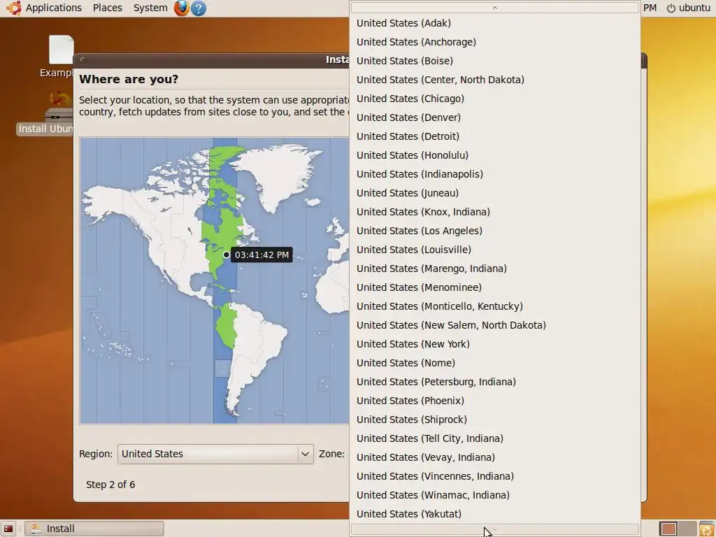
Task: Pick United States (Indianapolis) from list
Action: (x=494, y=174)
